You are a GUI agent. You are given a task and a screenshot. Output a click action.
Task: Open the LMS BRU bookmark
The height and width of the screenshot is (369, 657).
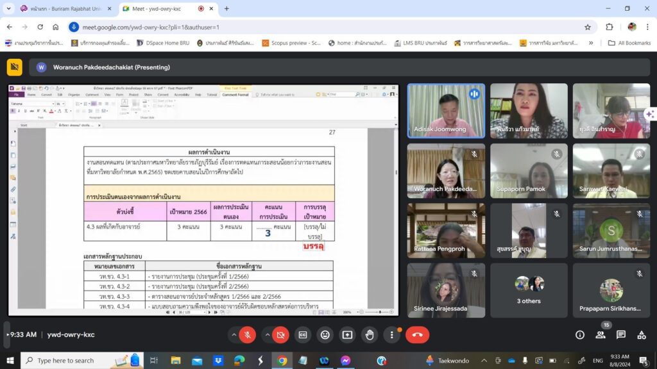pyautogui.click(x=421, y=43)
